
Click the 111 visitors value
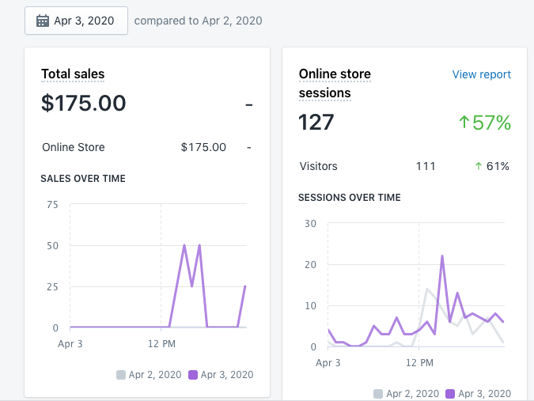[426, 166]
